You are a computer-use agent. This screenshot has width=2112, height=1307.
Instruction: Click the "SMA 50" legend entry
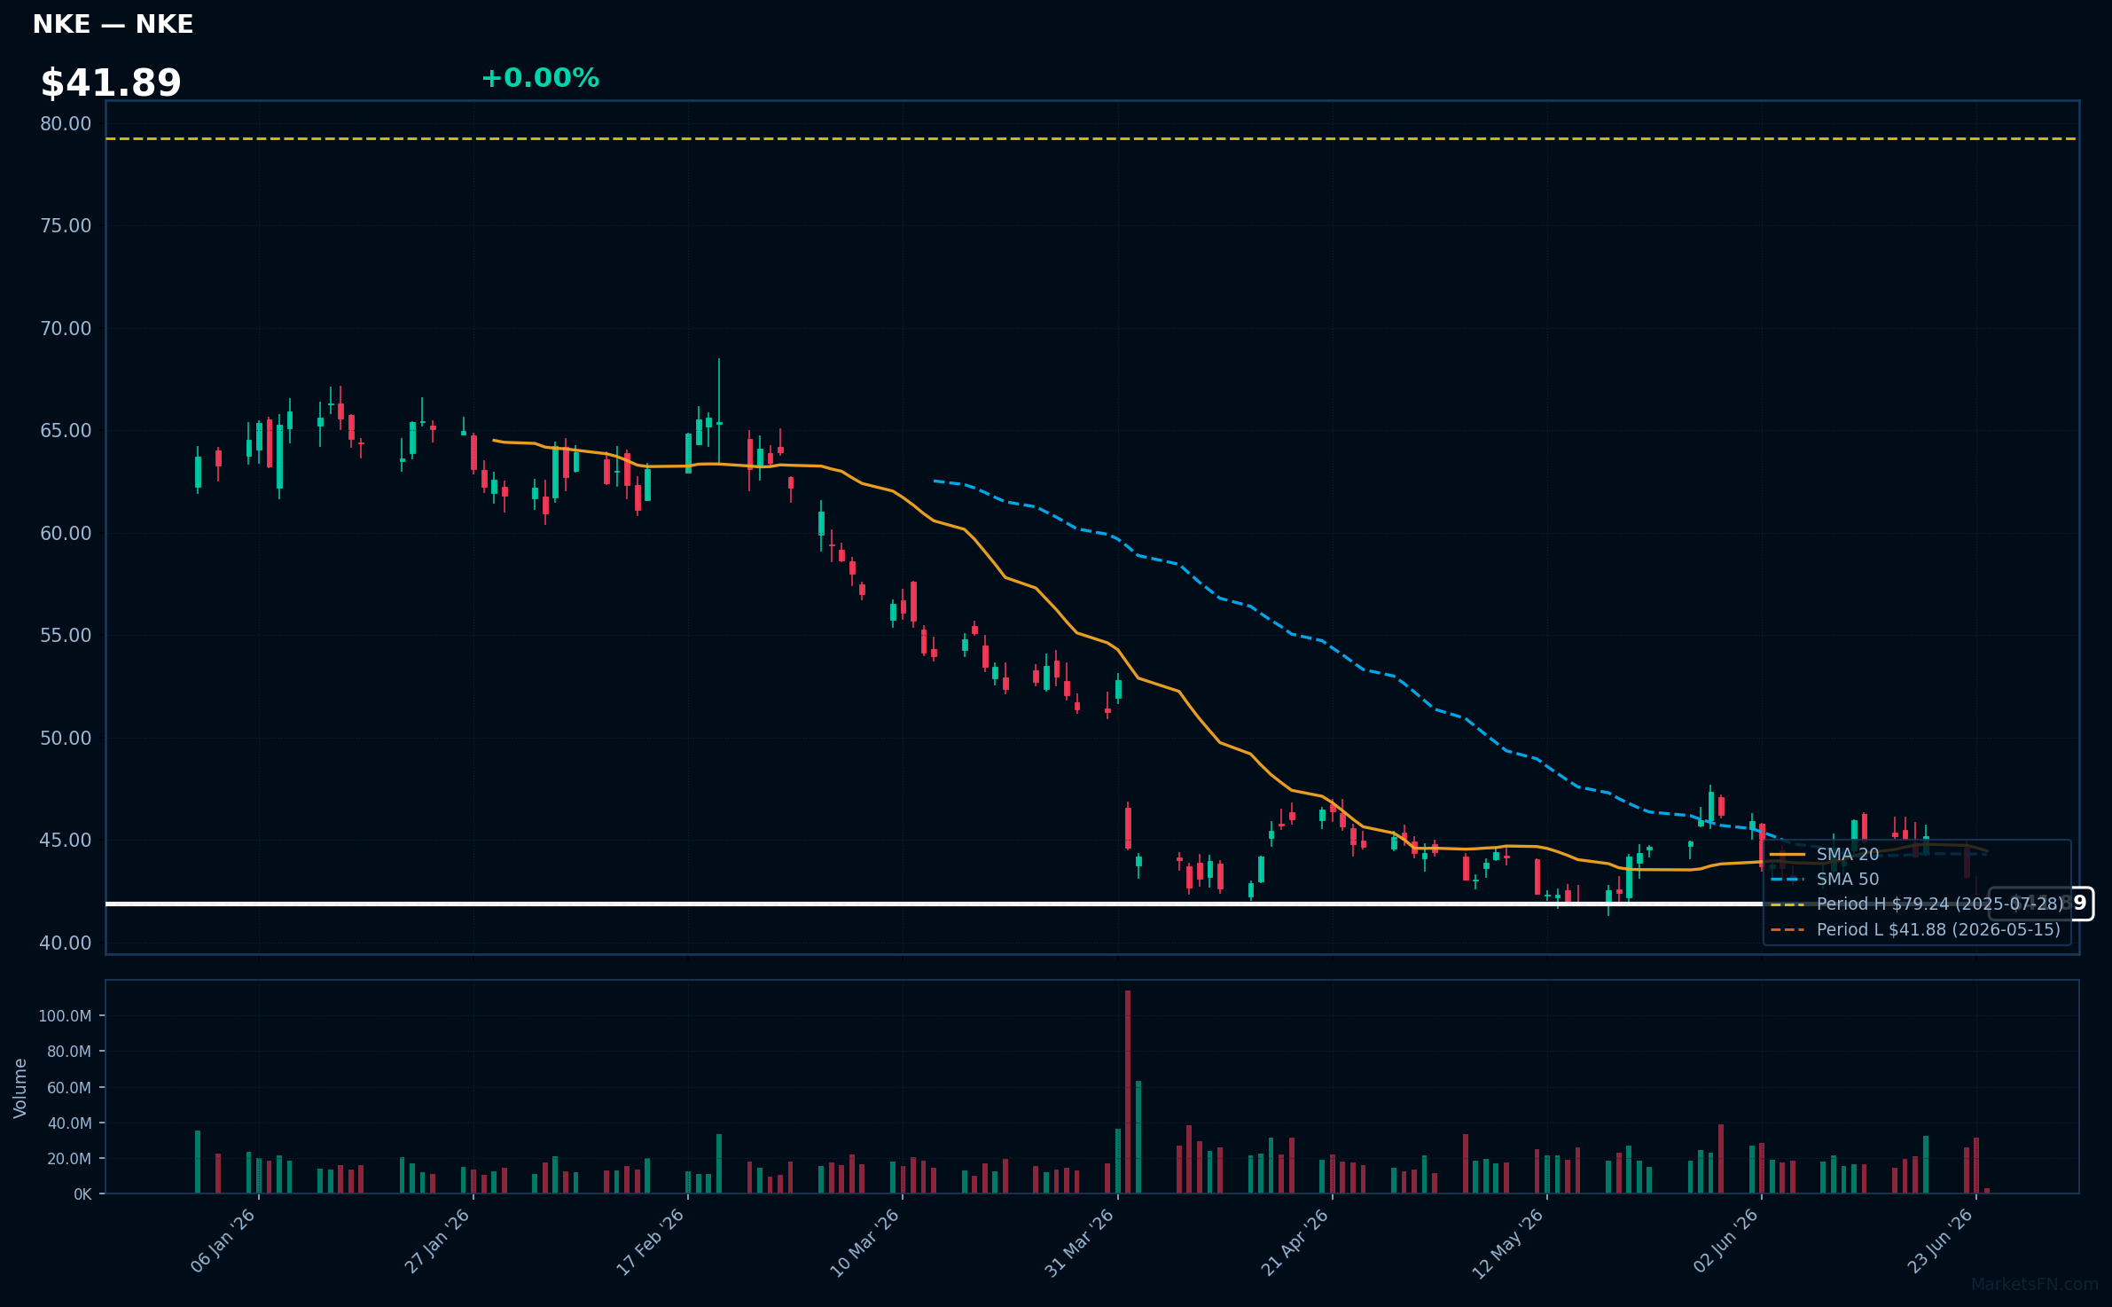pyautogui.click(x=1825, y=880)
